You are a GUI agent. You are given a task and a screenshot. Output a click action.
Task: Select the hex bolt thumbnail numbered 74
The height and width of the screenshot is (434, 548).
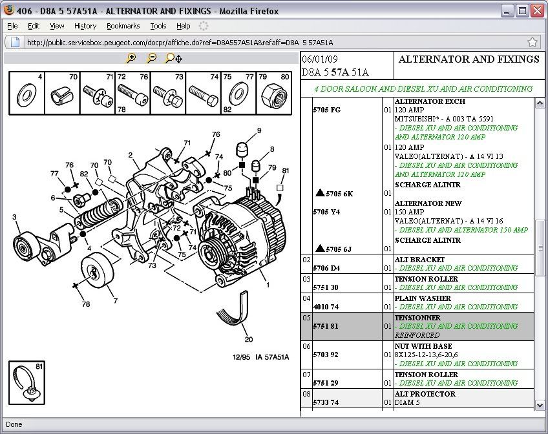[x=204, y=93]
